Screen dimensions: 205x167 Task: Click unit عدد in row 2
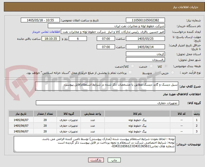coord(93,126)
